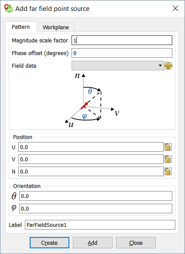Click the Add button
The width and height of the screenshot is (185, 254).
92,243
